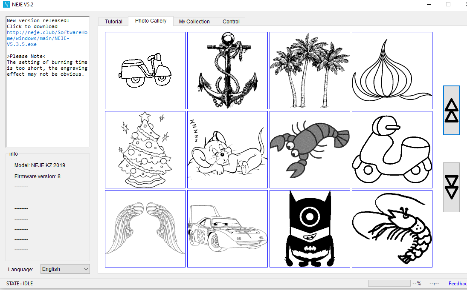This screenshot has height=290, width=467.
Task: Choose the palm trees image
Action: click(x=310, y=71)
